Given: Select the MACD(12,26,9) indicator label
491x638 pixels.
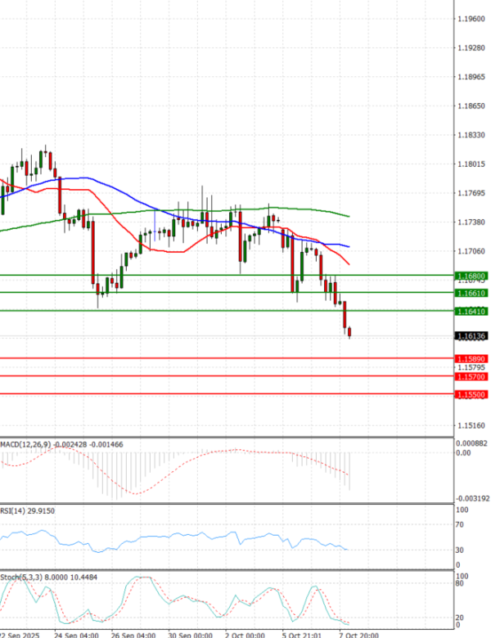Looking at the screenshot, I should point(25,443).
